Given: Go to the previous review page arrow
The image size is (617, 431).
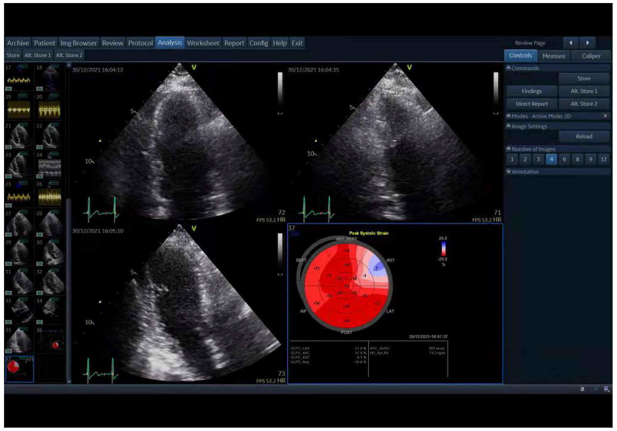Looking at the screenshot, I should click(570, 43).
